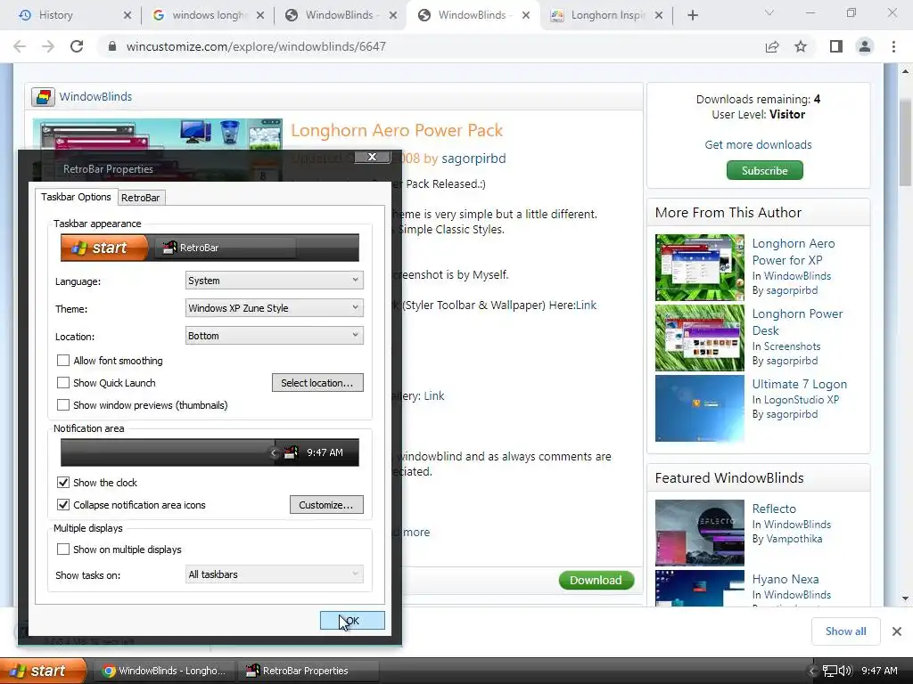Viewport: 913px width, 684px height.
Task: Share this page icon in address bar
Action: pos(772,46)
